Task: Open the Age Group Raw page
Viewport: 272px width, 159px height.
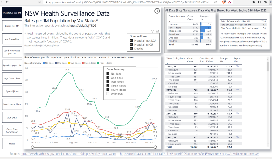Action: pos(12,78)
